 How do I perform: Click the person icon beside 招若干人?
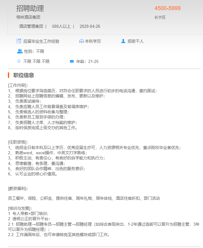coord(123,41)
